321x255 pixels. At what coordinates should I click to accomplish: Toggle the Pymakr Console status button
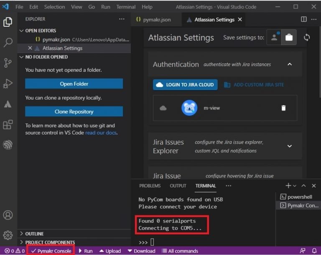coord(51,251)
